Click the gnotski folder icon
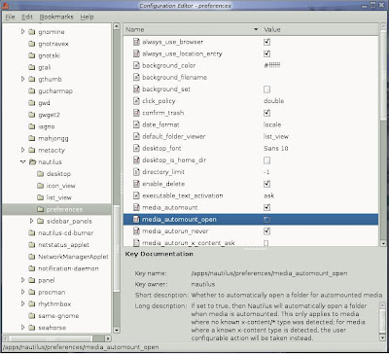 (31, 55)
